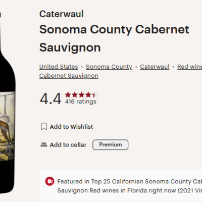
Task: Click the 4.4 average rating number
Action: tap(50, 99)
